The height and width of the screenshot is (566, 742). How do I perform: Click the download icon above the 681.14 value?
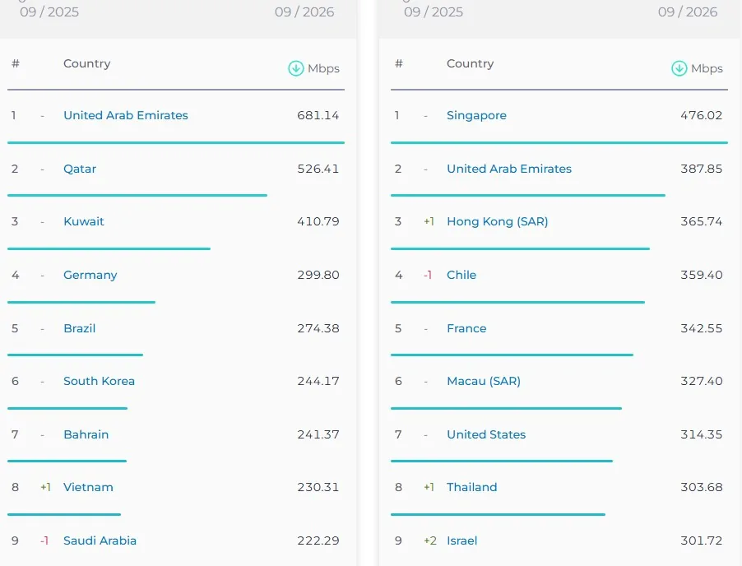tap(296, 68)
